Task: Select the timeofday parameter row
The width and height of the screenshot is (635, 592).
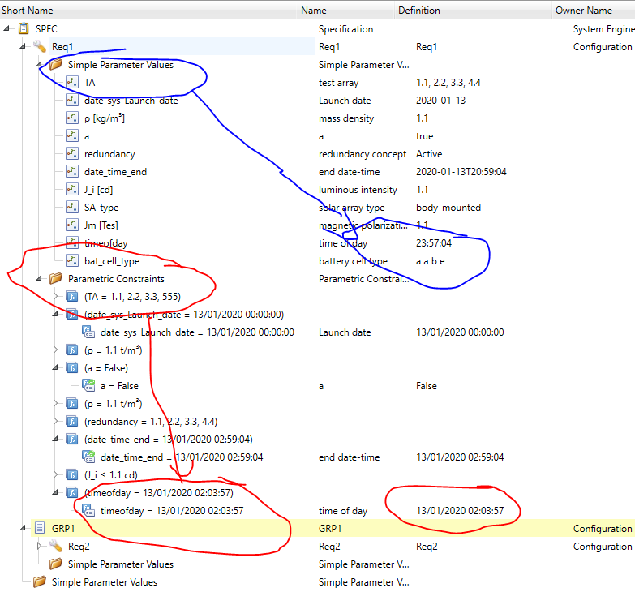Action: point(105,243)
